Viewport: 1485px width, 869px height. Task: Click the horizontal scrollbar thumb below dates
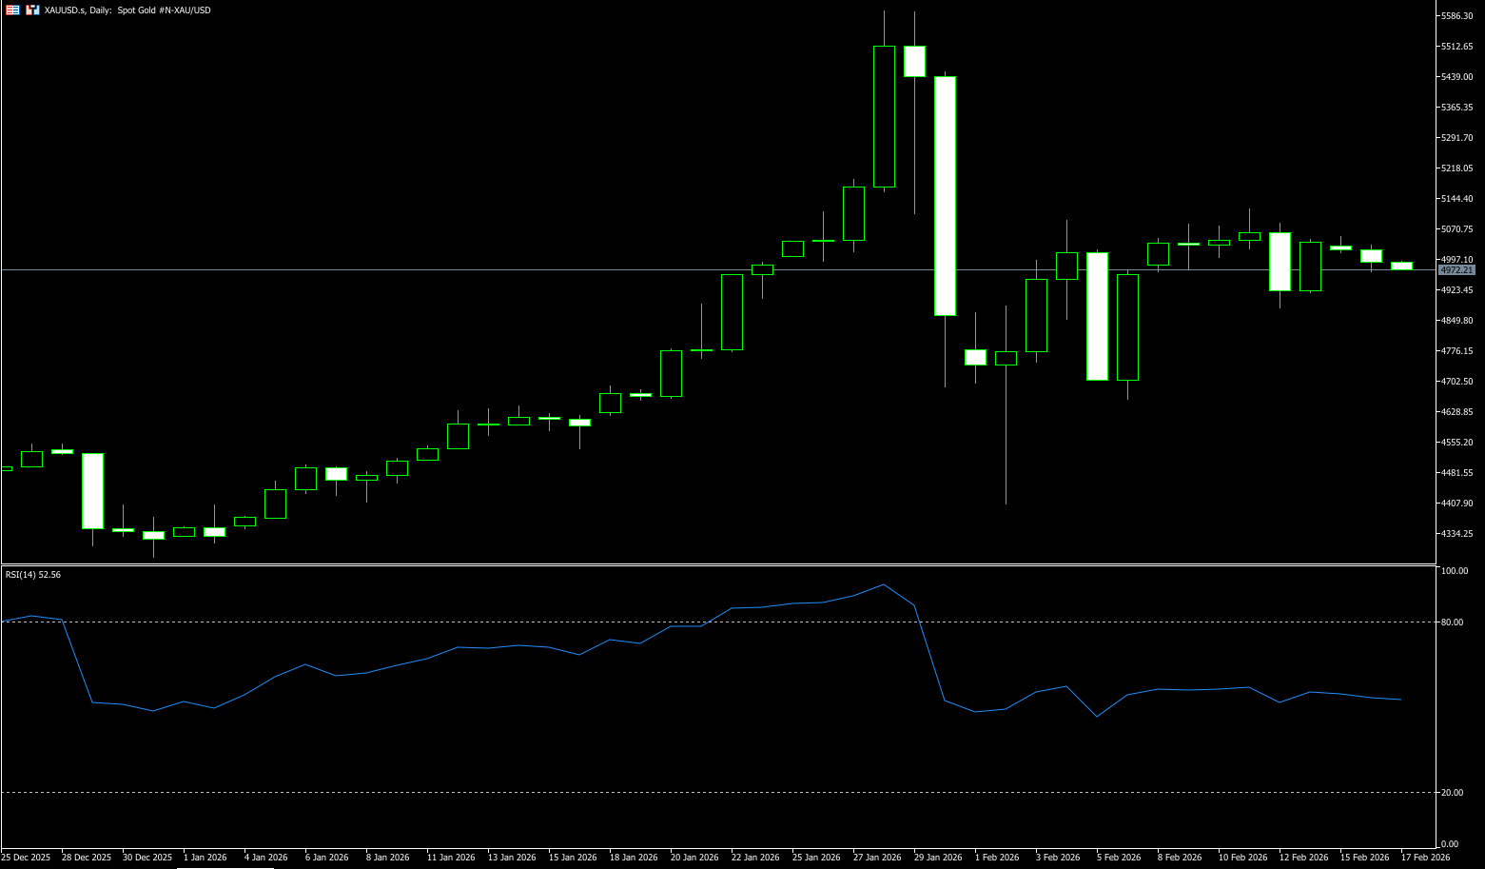225,867
